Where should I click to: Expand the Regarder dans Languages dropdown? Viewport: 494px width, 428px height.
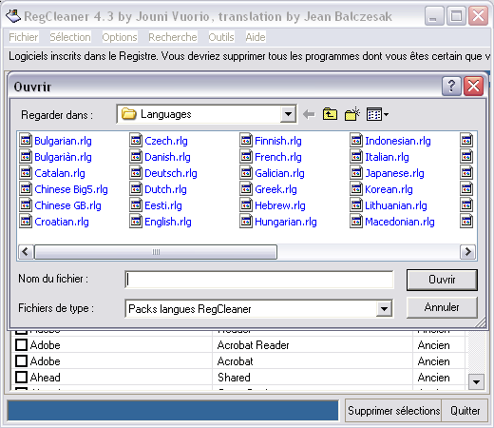(288, 114)
